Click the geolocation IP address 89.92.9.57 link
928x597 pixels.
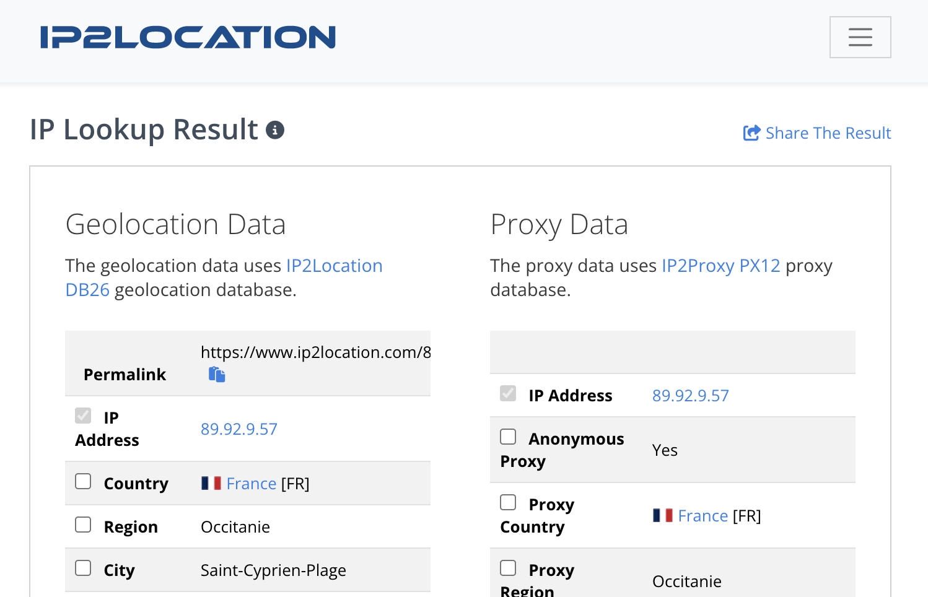coord(239,429)
